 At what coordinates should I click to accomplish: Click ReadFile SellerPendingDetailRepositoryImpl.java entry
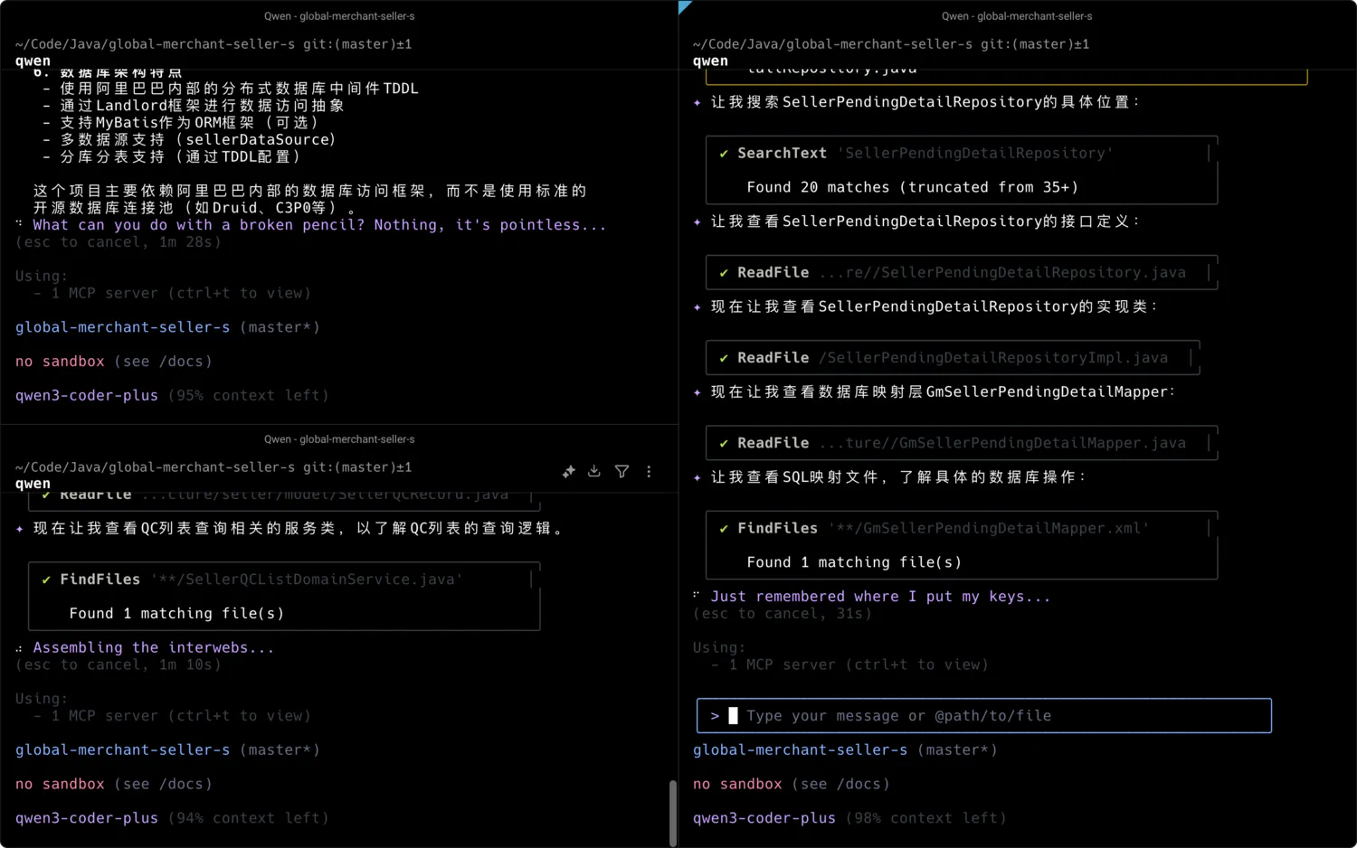click(x=952, y=358)
